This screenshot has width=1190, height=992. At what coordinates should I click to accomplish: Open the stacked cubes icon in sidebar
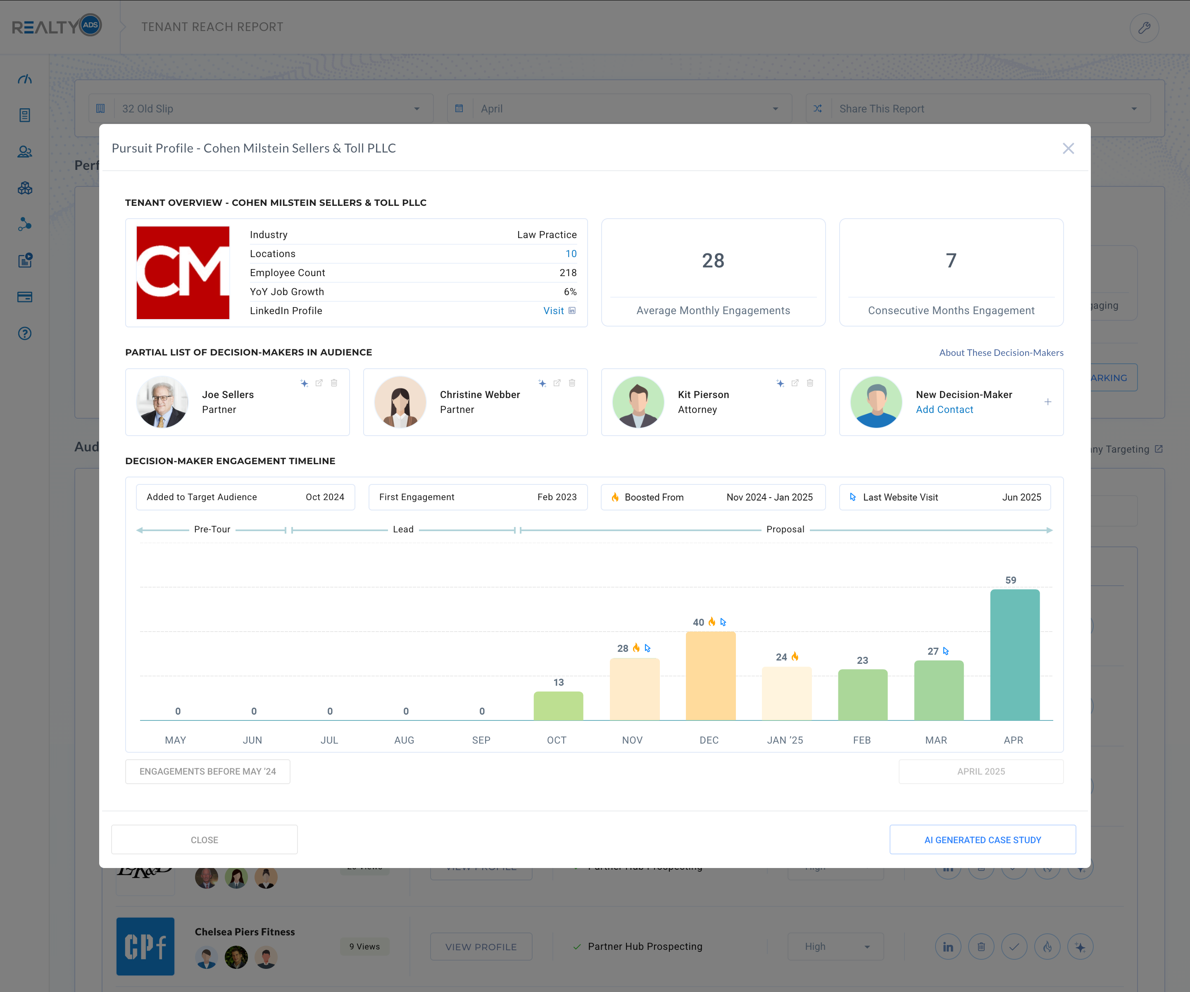point(25,188)
